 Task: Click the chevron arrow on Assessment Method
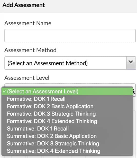pyautogui.click(x=131, y=62)
